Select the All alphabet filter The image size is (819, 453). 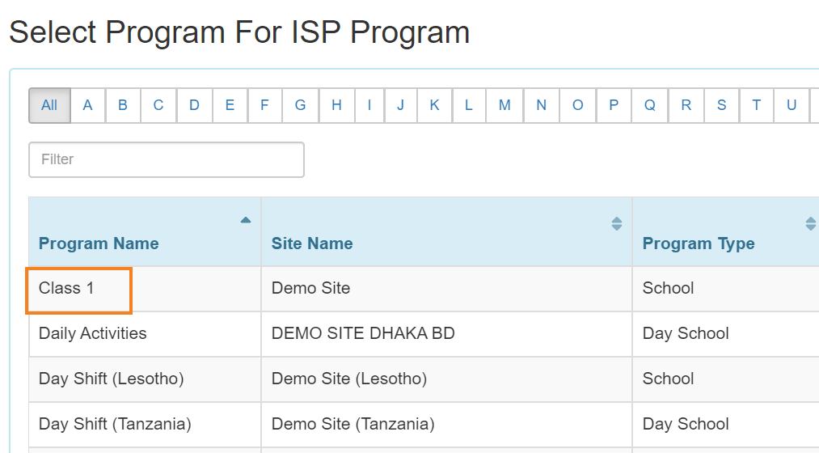pyautogui.click(x=49, y=105)
